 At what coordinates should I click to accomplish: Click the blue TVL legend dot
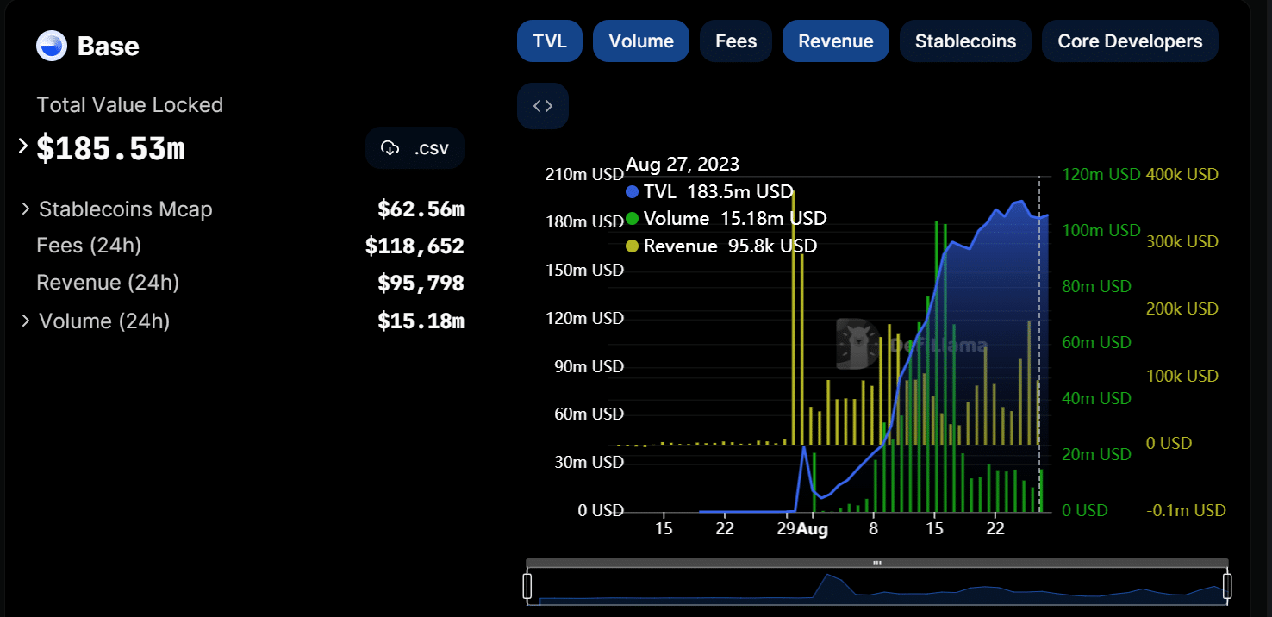[x=633, y=192]
